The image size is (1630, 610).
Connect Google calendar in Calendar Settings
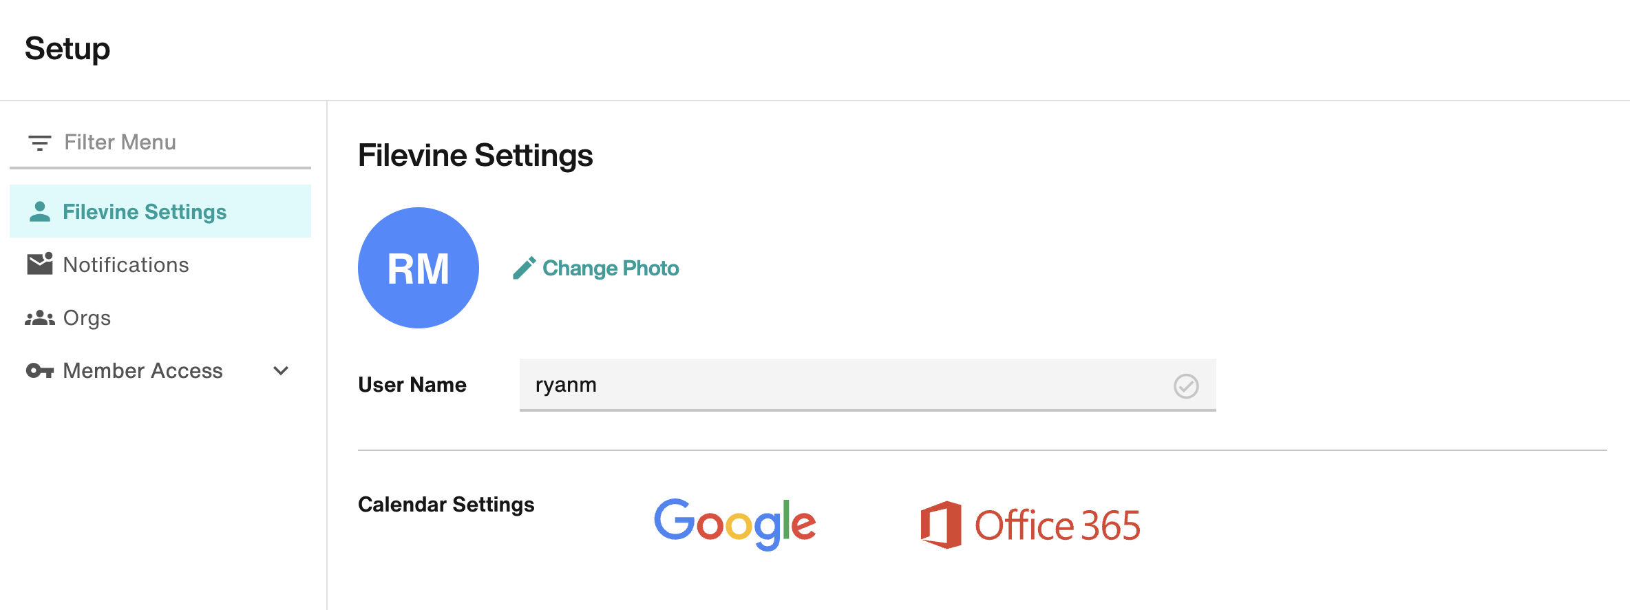point(734,523)
